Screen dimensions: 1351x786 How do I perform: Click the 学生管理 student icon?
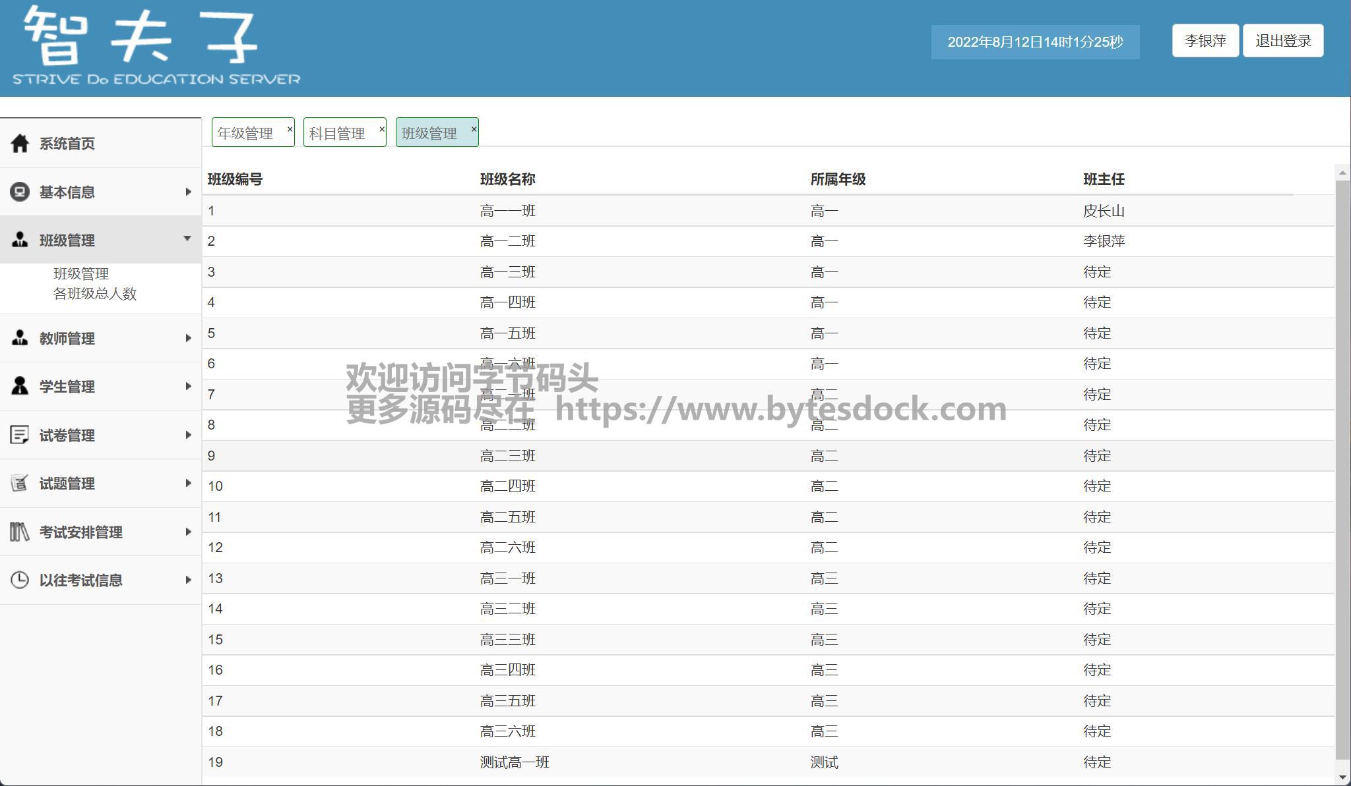point(20,386)
